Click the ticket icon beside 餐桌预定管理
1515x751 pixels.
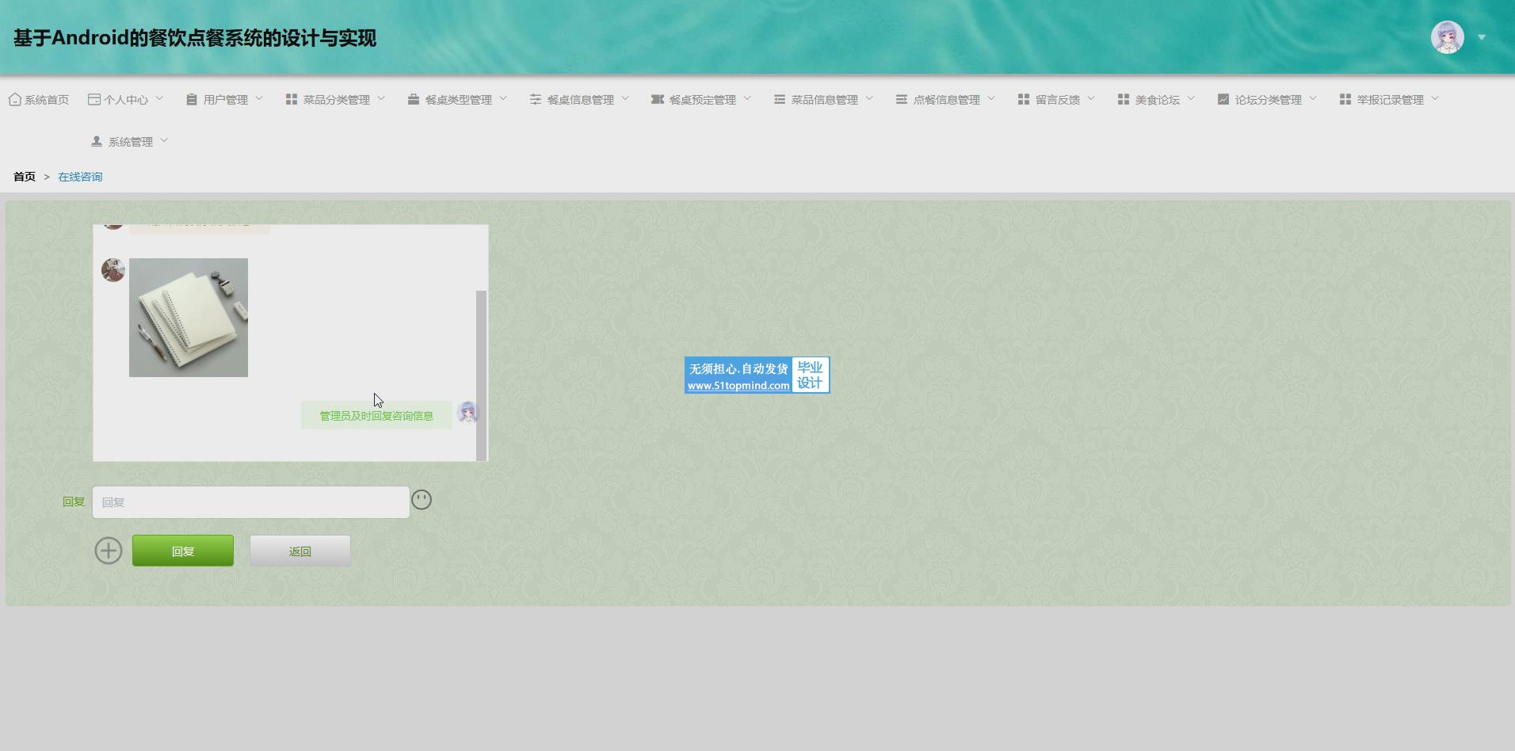[657, 100]
